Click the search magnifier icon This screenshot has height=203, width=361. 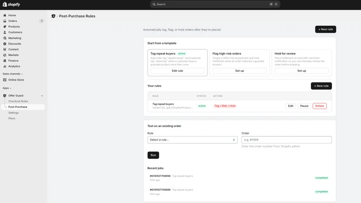pyautogui.click(x=154, y=5)
